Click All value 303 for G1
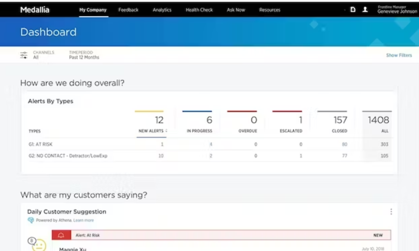419x251 pixels. pyautogui.click(x=384, y=144)
